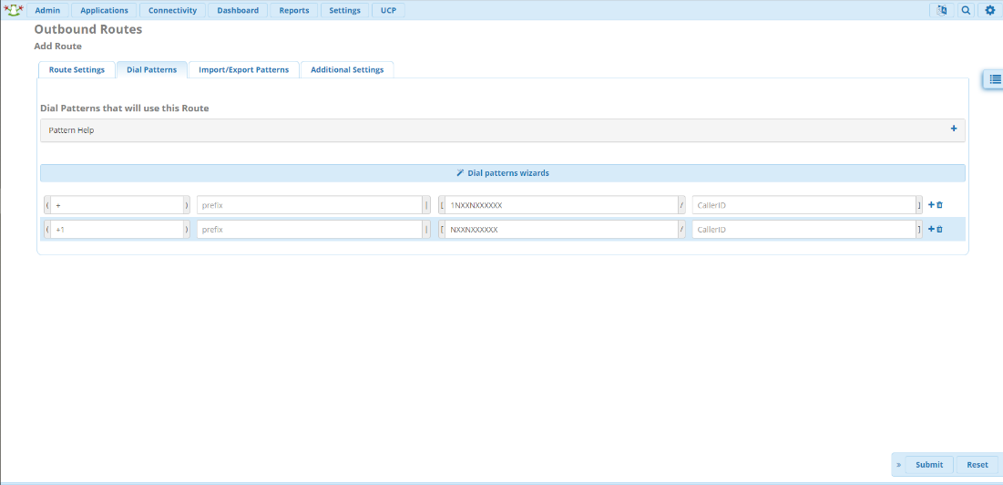The height and width of the screenshot is (485, 1003).
Task: Delete the first dial pattern row
Action: point(940,205)
